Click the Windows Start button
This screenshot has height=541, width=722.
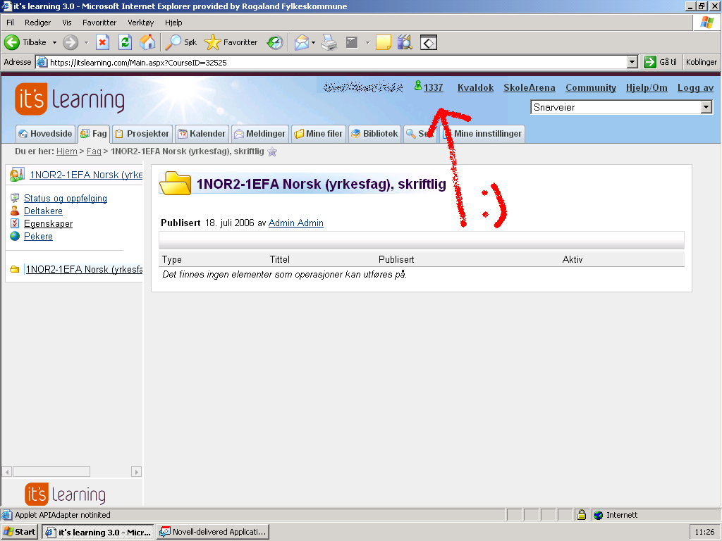pos(19,532)
